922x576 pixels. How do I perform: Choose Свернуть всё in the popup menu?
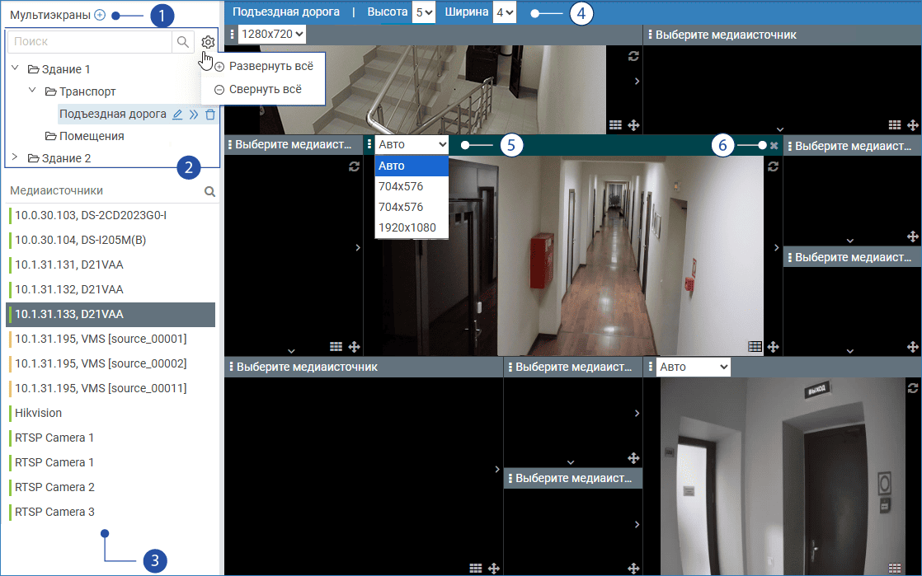tap(266, 90)
